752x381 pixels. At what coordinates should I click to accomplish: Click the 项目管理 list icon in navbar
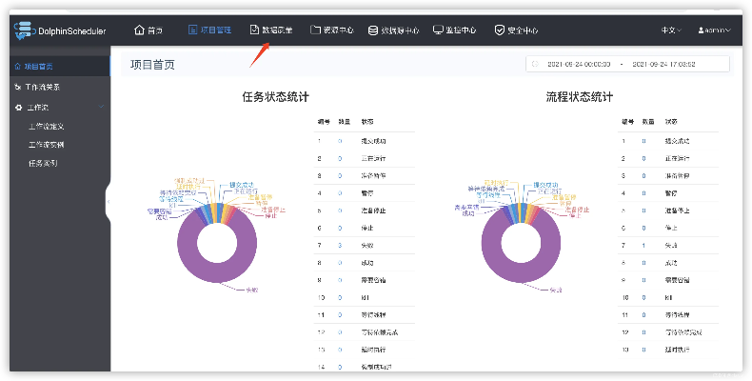tap(193, 30)
